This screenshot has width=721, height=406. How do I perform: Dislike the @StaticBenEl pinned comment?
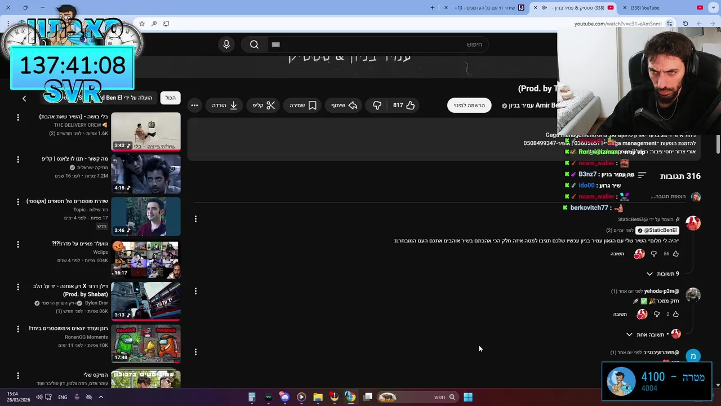point(653,254)
